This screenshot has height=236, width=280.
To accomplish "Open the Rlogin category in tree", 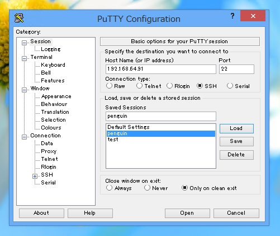I will (49, 167).
